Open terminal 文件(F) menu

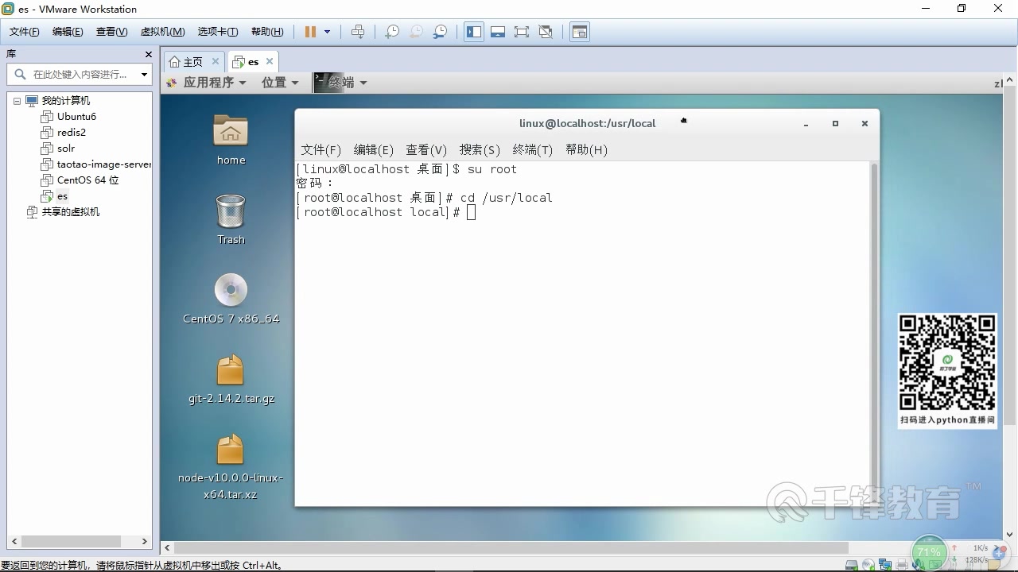[x=321, y=149]
